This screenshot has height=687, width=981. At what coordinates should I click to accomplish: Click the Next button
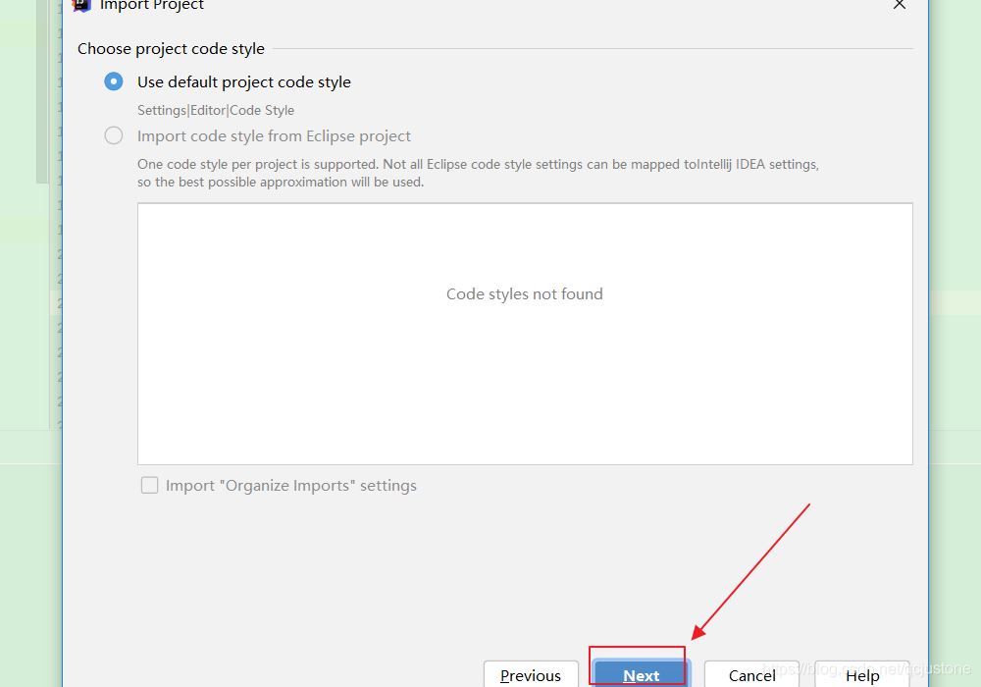642,675
